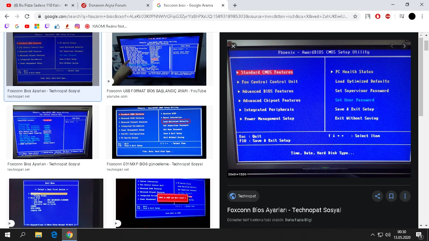Click the red AdBlock extension icon
429x241 pixels.
click(378, 16)
